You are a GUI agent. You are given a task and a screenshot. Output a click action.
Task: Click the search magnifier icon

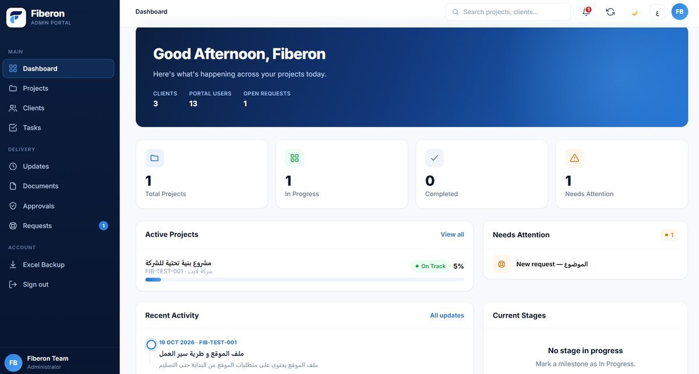(x=456, y=12)
